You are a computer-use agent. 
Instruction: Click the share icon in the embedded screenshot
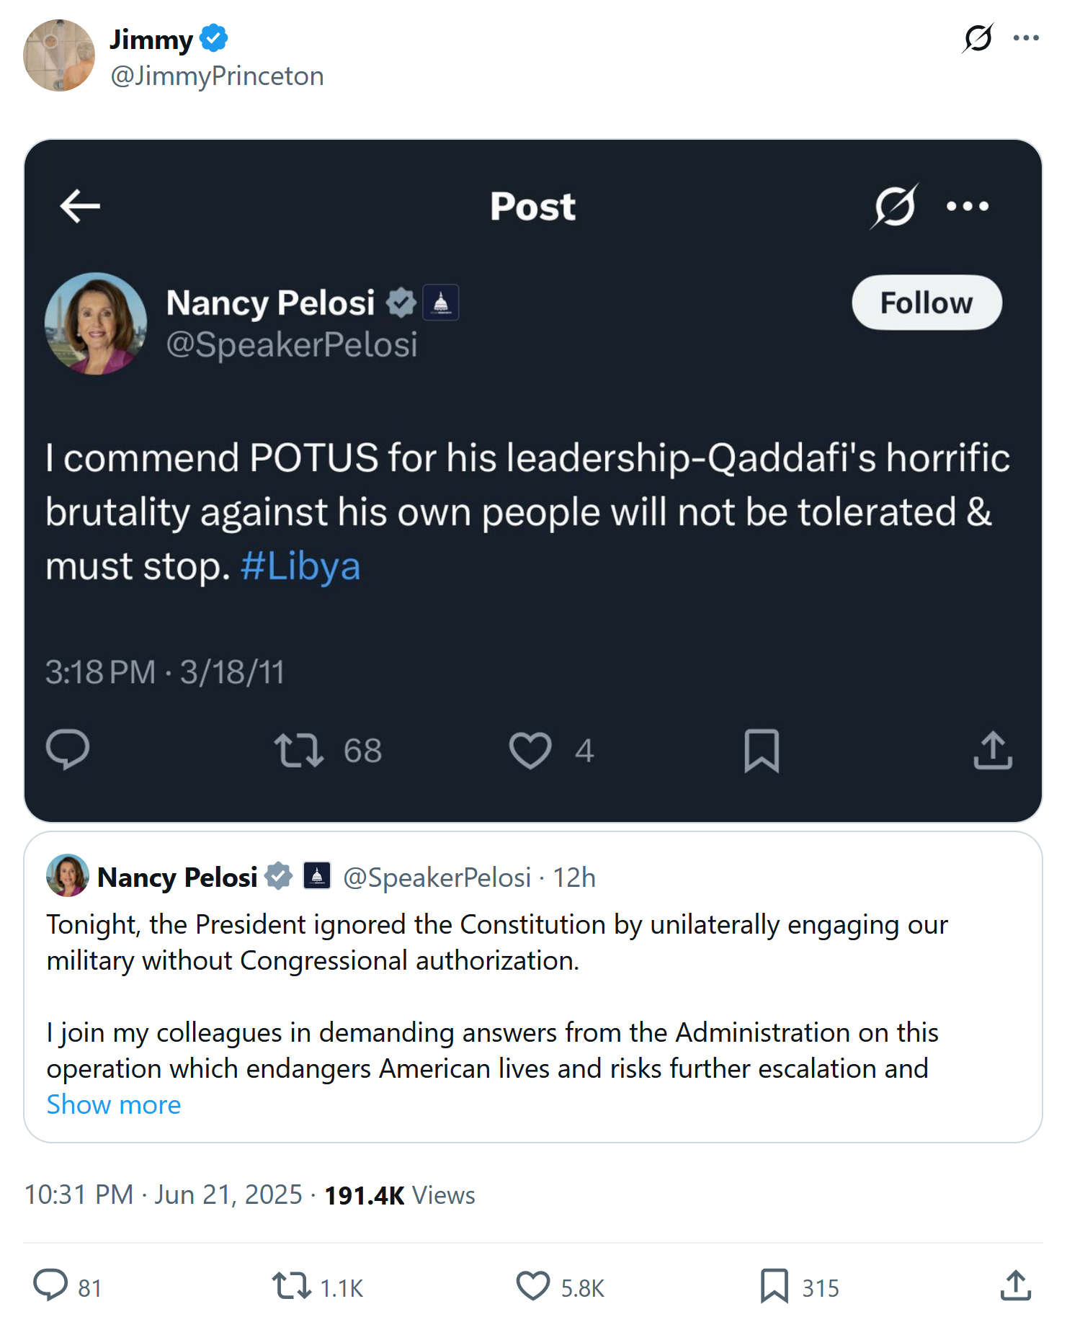(x=993, y=750)
